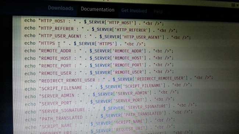The width and height of the screenshot is (239, 134).
Task: Click the REMOTE_HOST echo line
Action: pyautogui.click(x=99, y=58)
